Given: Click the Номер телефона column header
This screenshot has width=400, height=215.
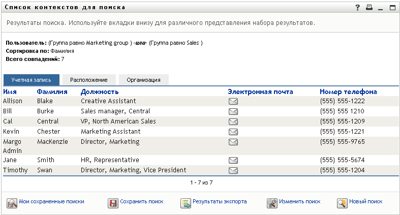Looking at the screenshot, I should [348, 92].
